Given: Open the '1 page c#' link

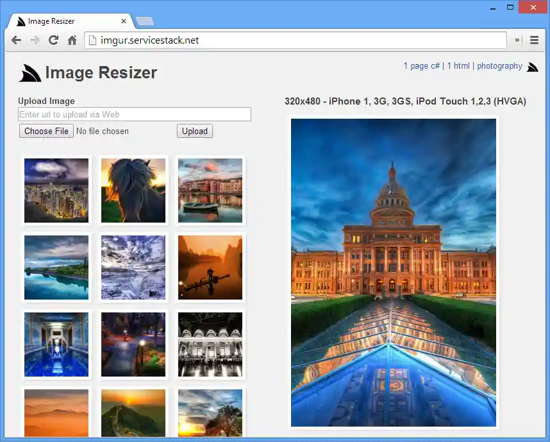Looking at the screenshot, I should 421,66.
